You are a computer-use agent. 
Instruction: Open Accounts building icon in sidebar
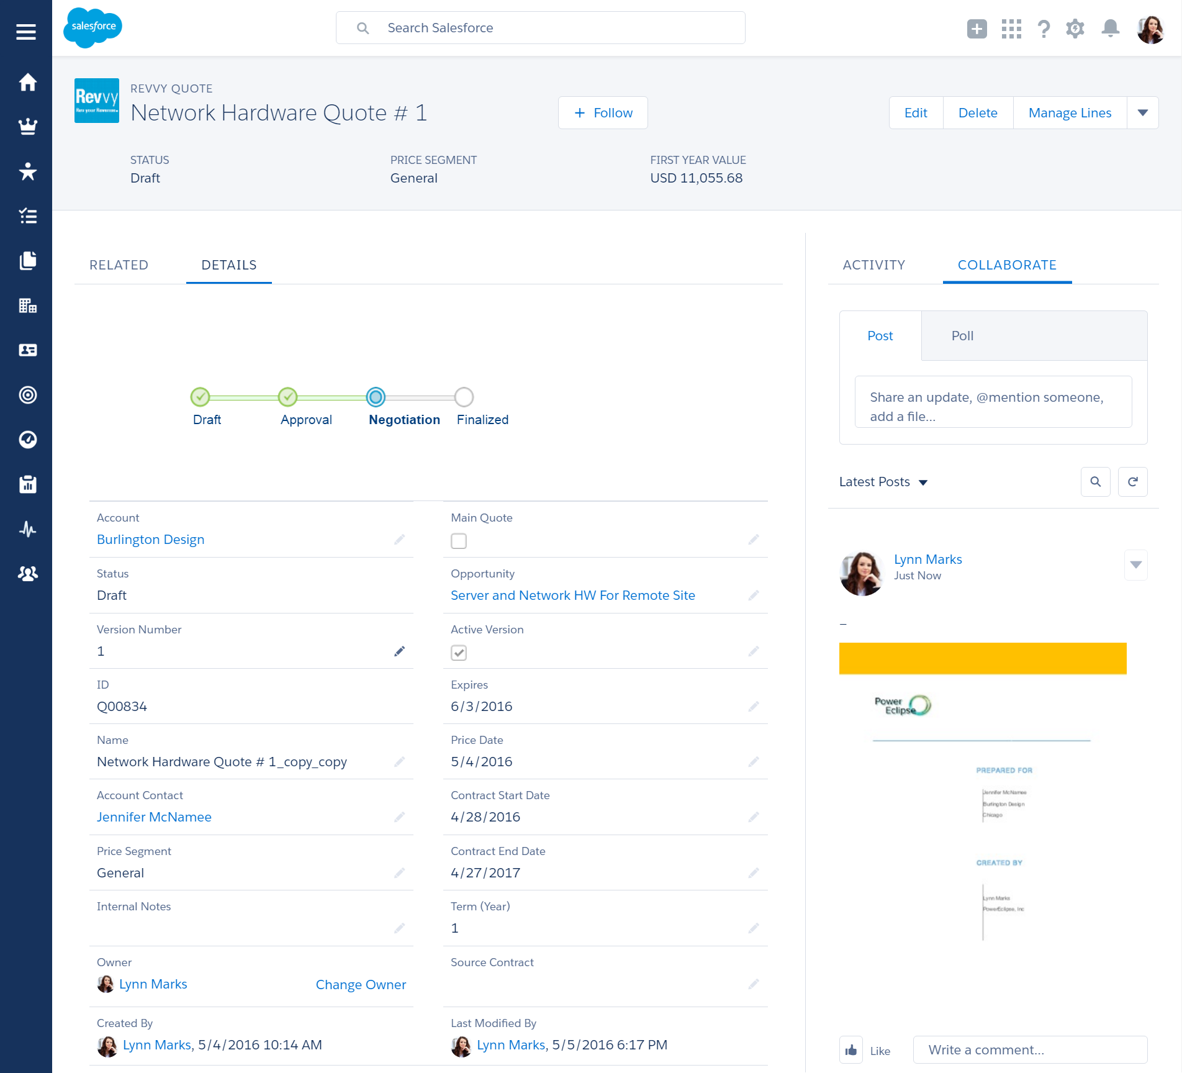coord(27,306)
